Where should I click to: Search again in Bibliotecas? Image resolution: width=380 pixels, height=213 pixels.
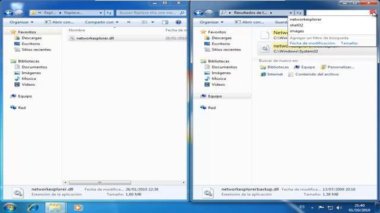coord(274,67)
